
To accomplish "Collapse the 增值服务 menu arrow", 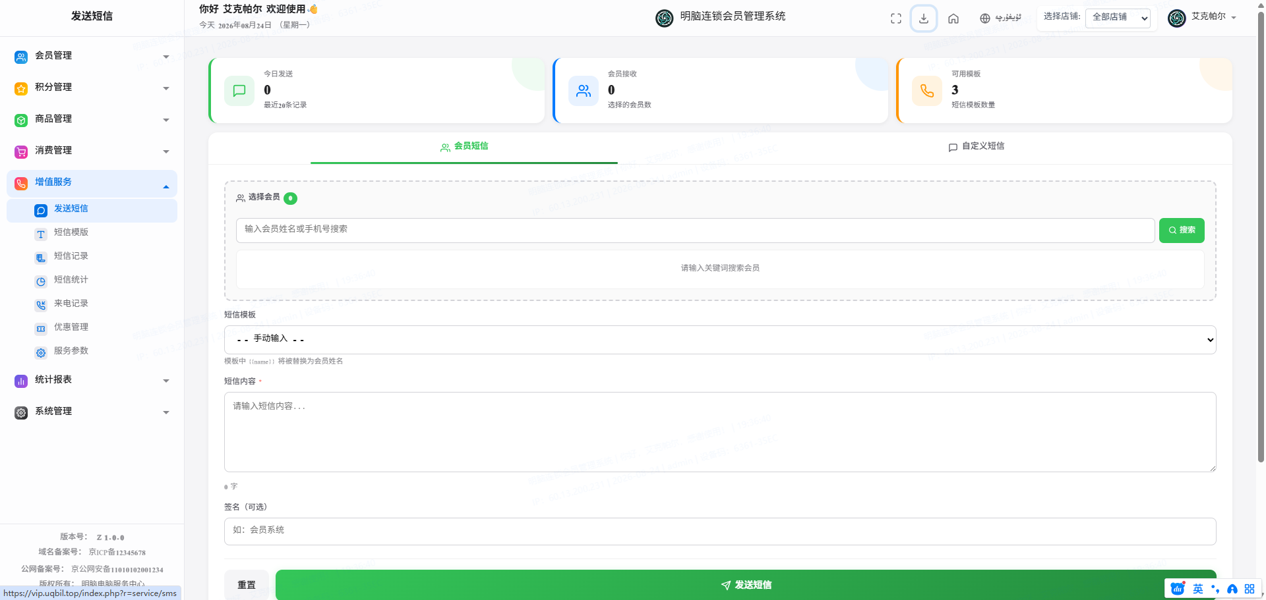I will coord(166,187).
